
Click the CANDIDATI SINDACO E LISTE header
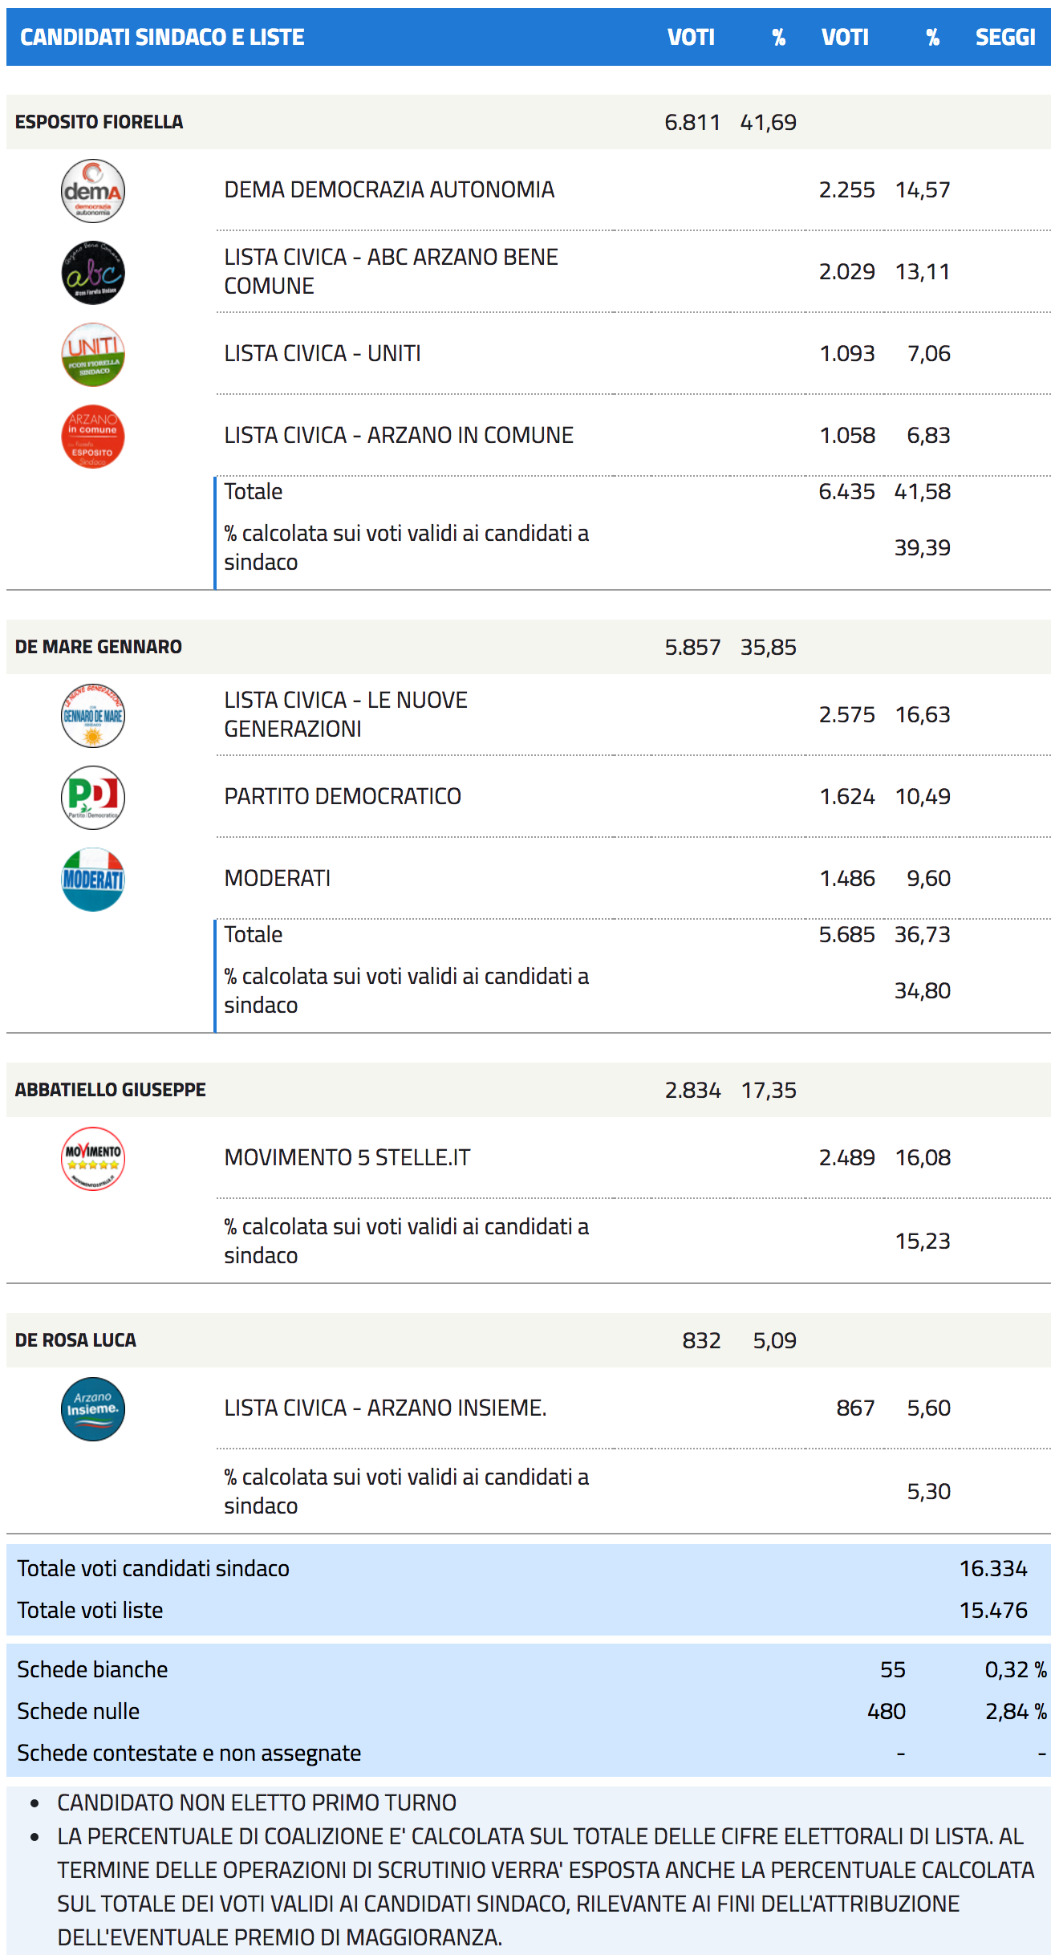pyautogui.click(x=162, y=37)
